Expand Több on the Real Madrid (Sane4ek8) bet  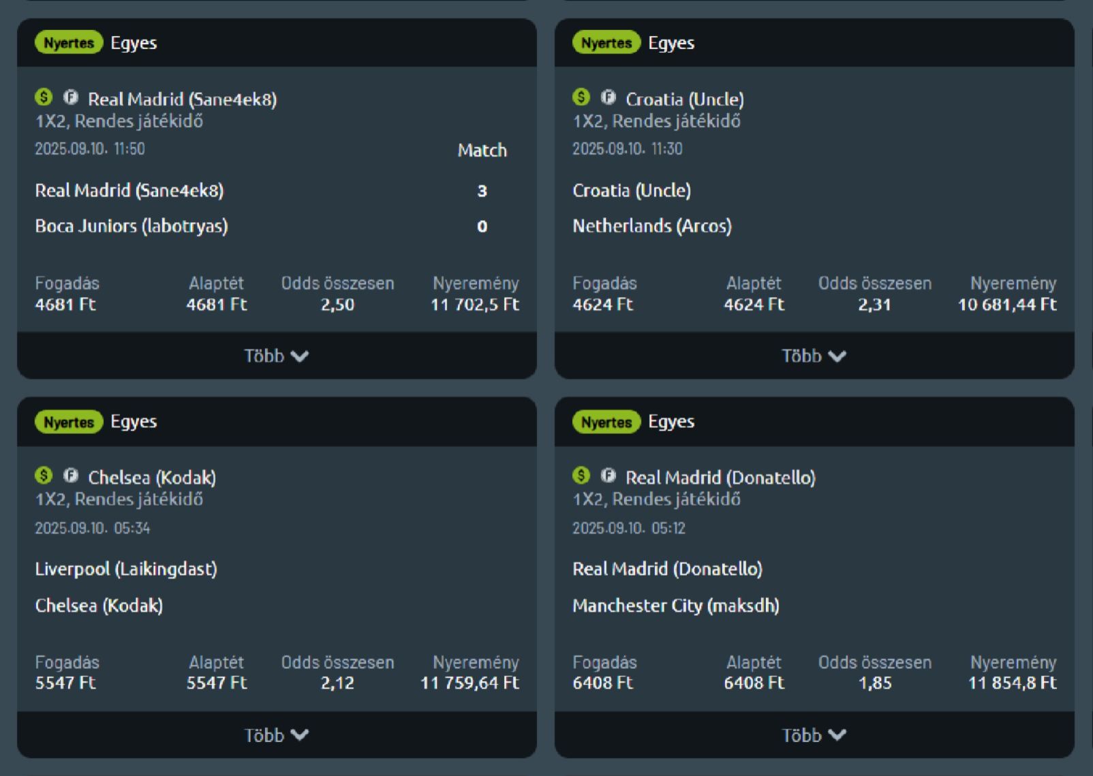pos(277,356)
